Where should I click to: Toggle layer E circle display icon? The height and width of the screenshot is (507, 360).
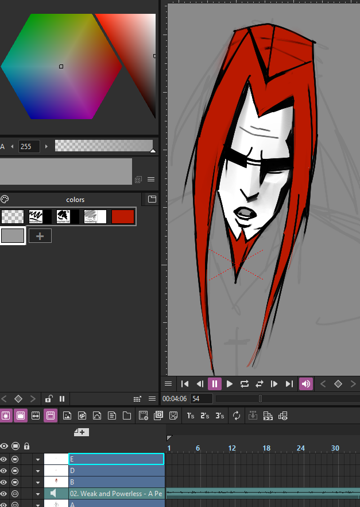pos(15,459)
